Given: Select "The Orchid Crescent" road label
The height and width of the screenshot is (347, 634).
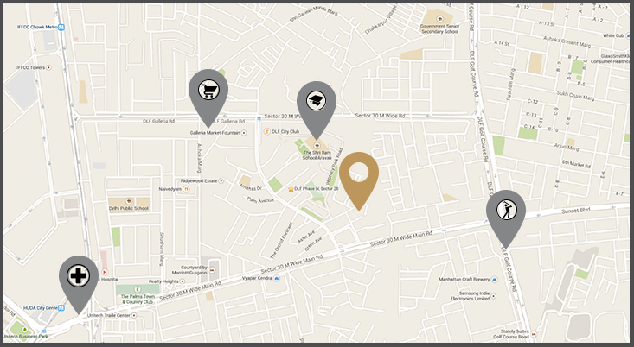Looking at the screenshot, I should (x=281, y=241).
